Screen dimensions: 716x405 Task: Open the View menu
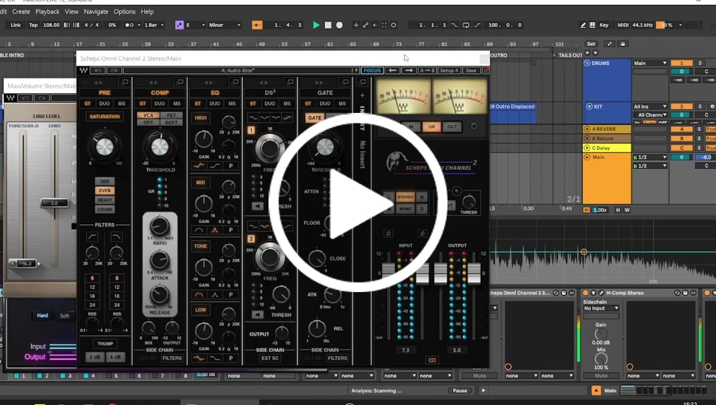point(72,11)
